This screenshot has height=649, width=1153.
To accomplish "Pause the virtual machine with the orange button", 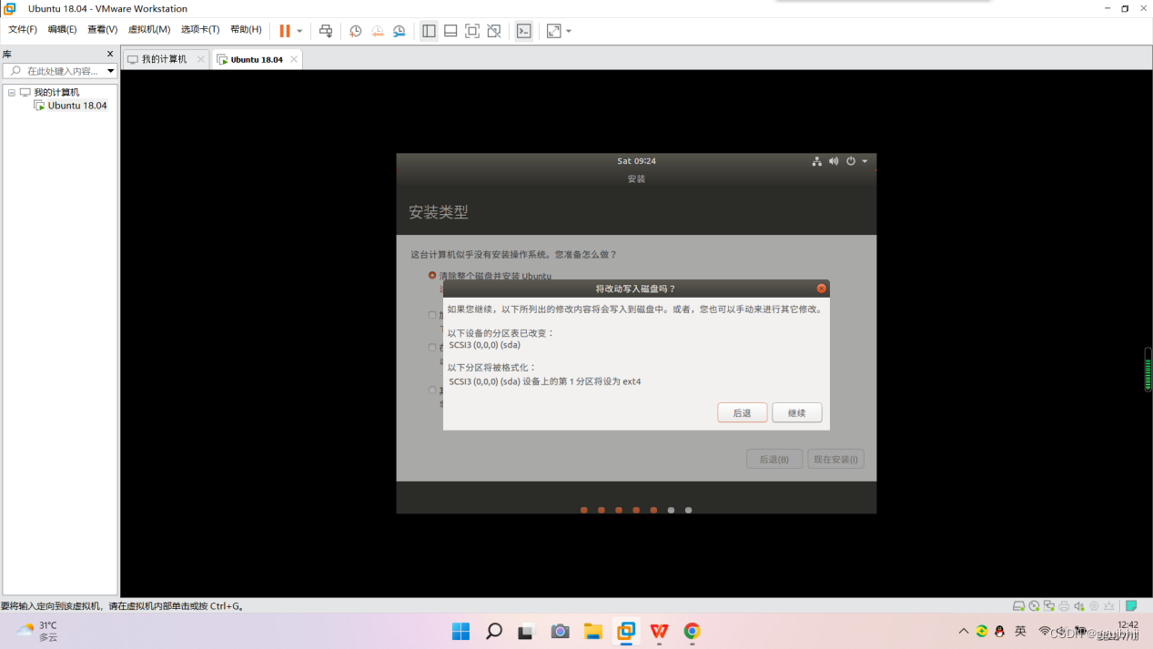I will point(285,31).
